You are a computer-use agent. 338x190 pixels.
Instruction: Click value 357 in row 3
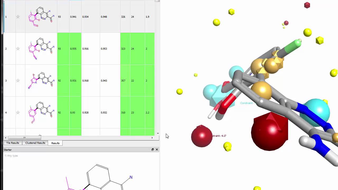pyautogui.click(x=123, y=80)
